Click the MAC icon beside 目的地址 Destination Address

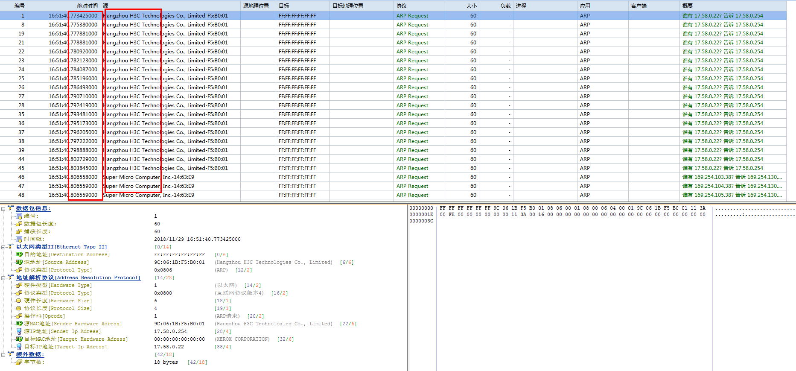[x=19, y=254]
